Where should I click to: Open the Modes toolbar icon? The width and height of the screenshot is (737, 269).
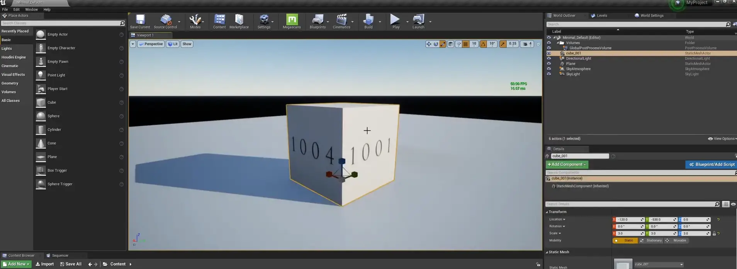(195, 20)
